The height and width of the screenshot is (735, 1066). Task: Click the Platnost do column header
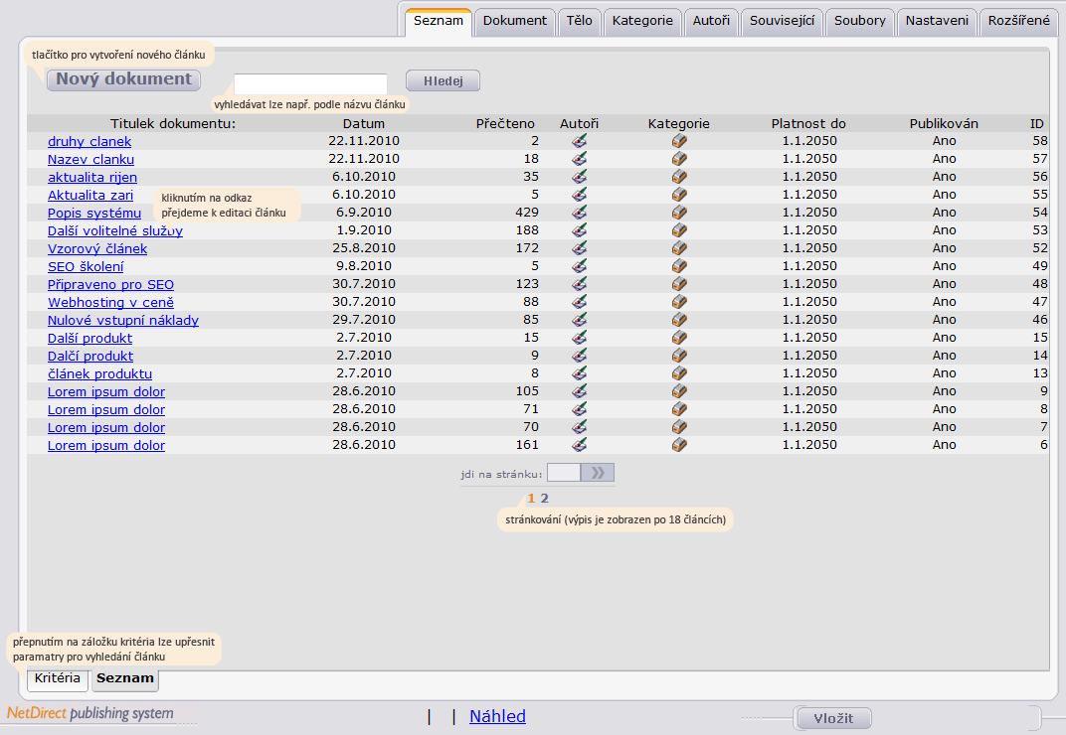click(808, 123)
